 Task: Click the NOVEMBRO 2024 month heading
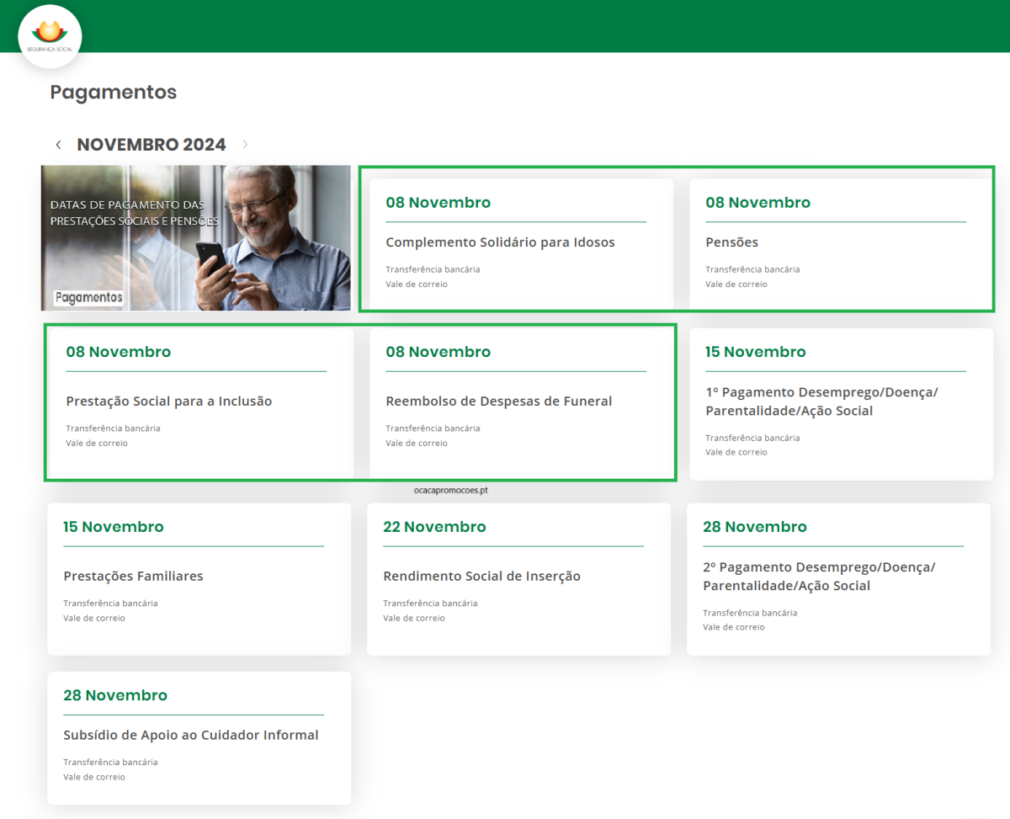(151, 145)
